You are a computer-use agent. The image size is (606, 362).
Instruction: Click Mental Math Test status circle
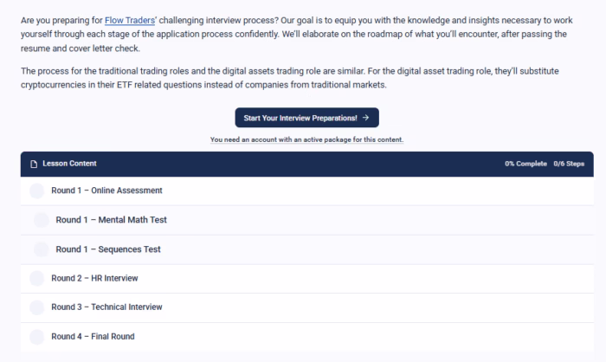(x=42, y=220)
